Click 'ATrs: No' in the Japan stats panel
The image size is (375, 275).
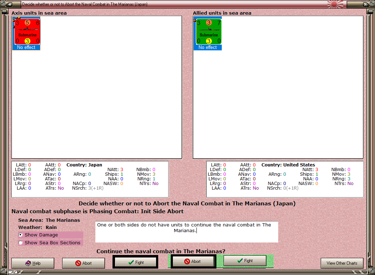[55, 188]
